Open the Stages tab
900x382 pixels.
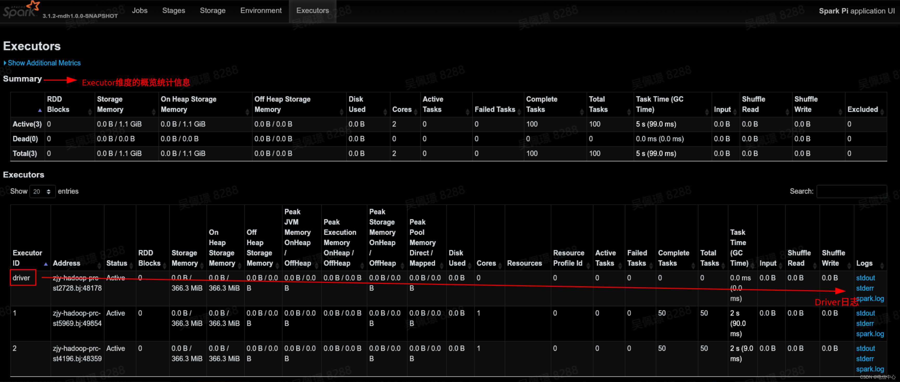[173, 10]
